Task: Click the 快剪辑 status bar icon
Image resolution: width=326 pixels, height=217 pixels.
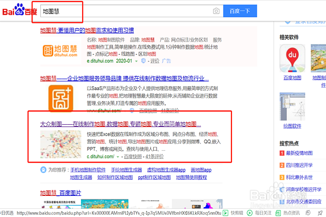Action: [x=225, y=213]
